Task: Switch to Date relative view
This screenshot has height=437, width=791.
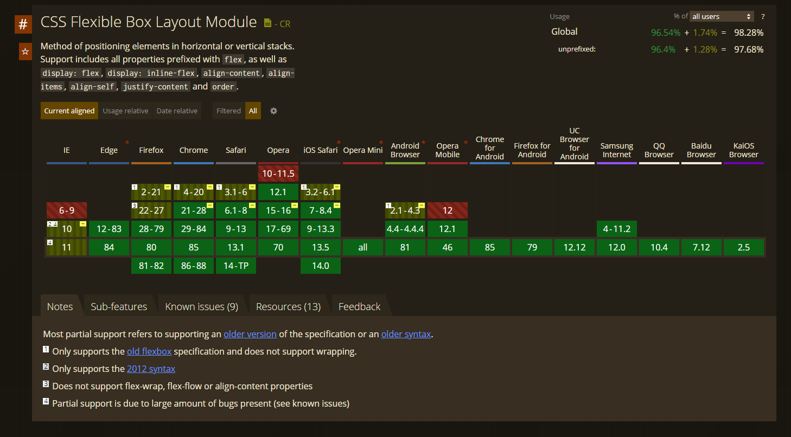Action: [177, 111]
